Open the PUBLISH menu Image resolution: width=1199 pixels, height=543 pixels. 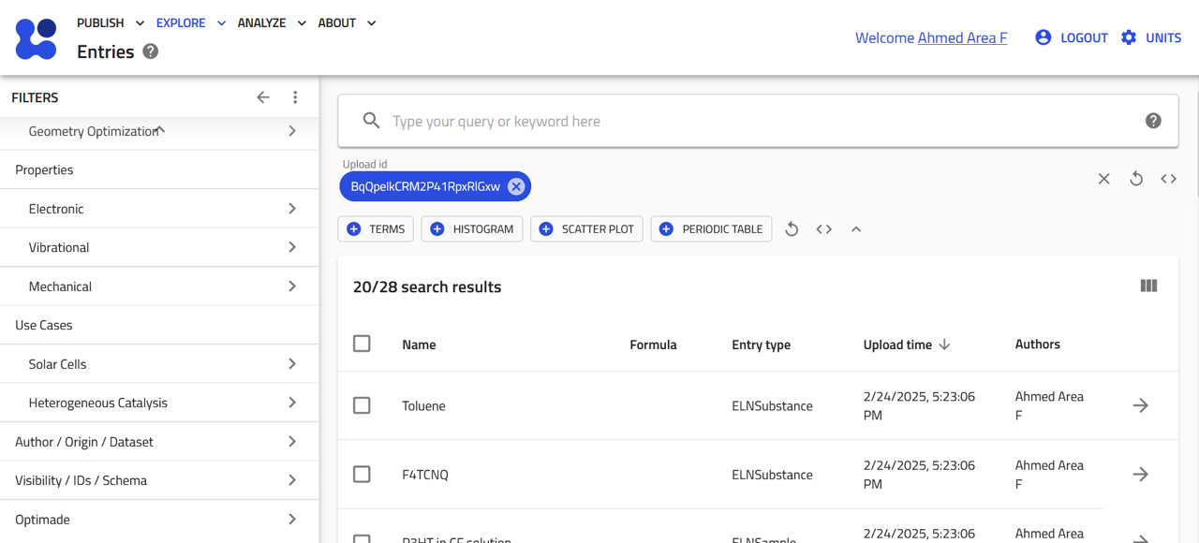pyautogui.click(x=111, y=22)
